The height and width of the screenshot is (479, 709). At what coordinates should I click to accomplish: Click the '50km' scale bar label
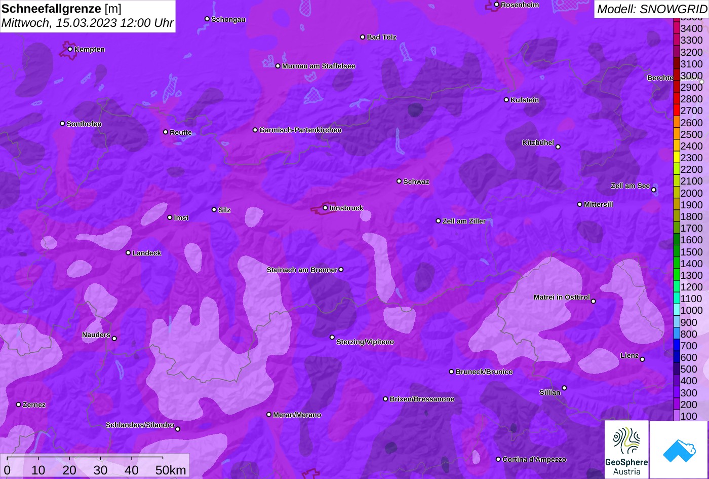click(x=171, y=470)
